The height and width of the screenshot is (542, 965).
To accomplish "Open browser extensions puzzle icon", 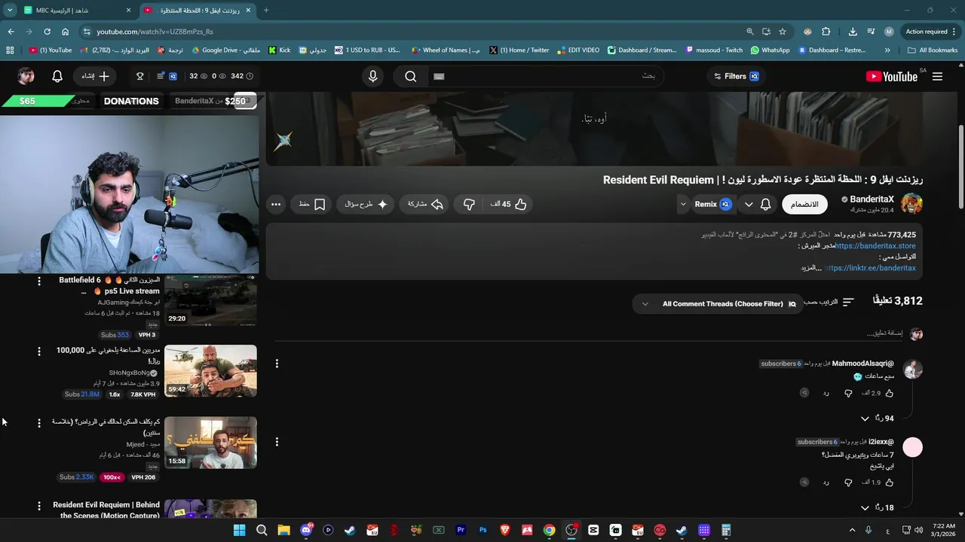I will (826, 32).
